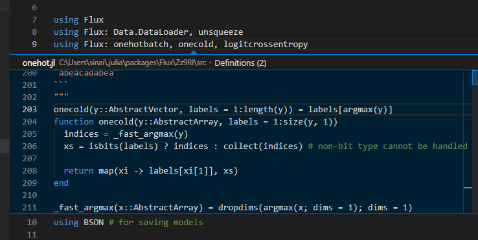Click the 'end' keyword on line 209
The image size is (478, 240).
(x=62, y=183)
